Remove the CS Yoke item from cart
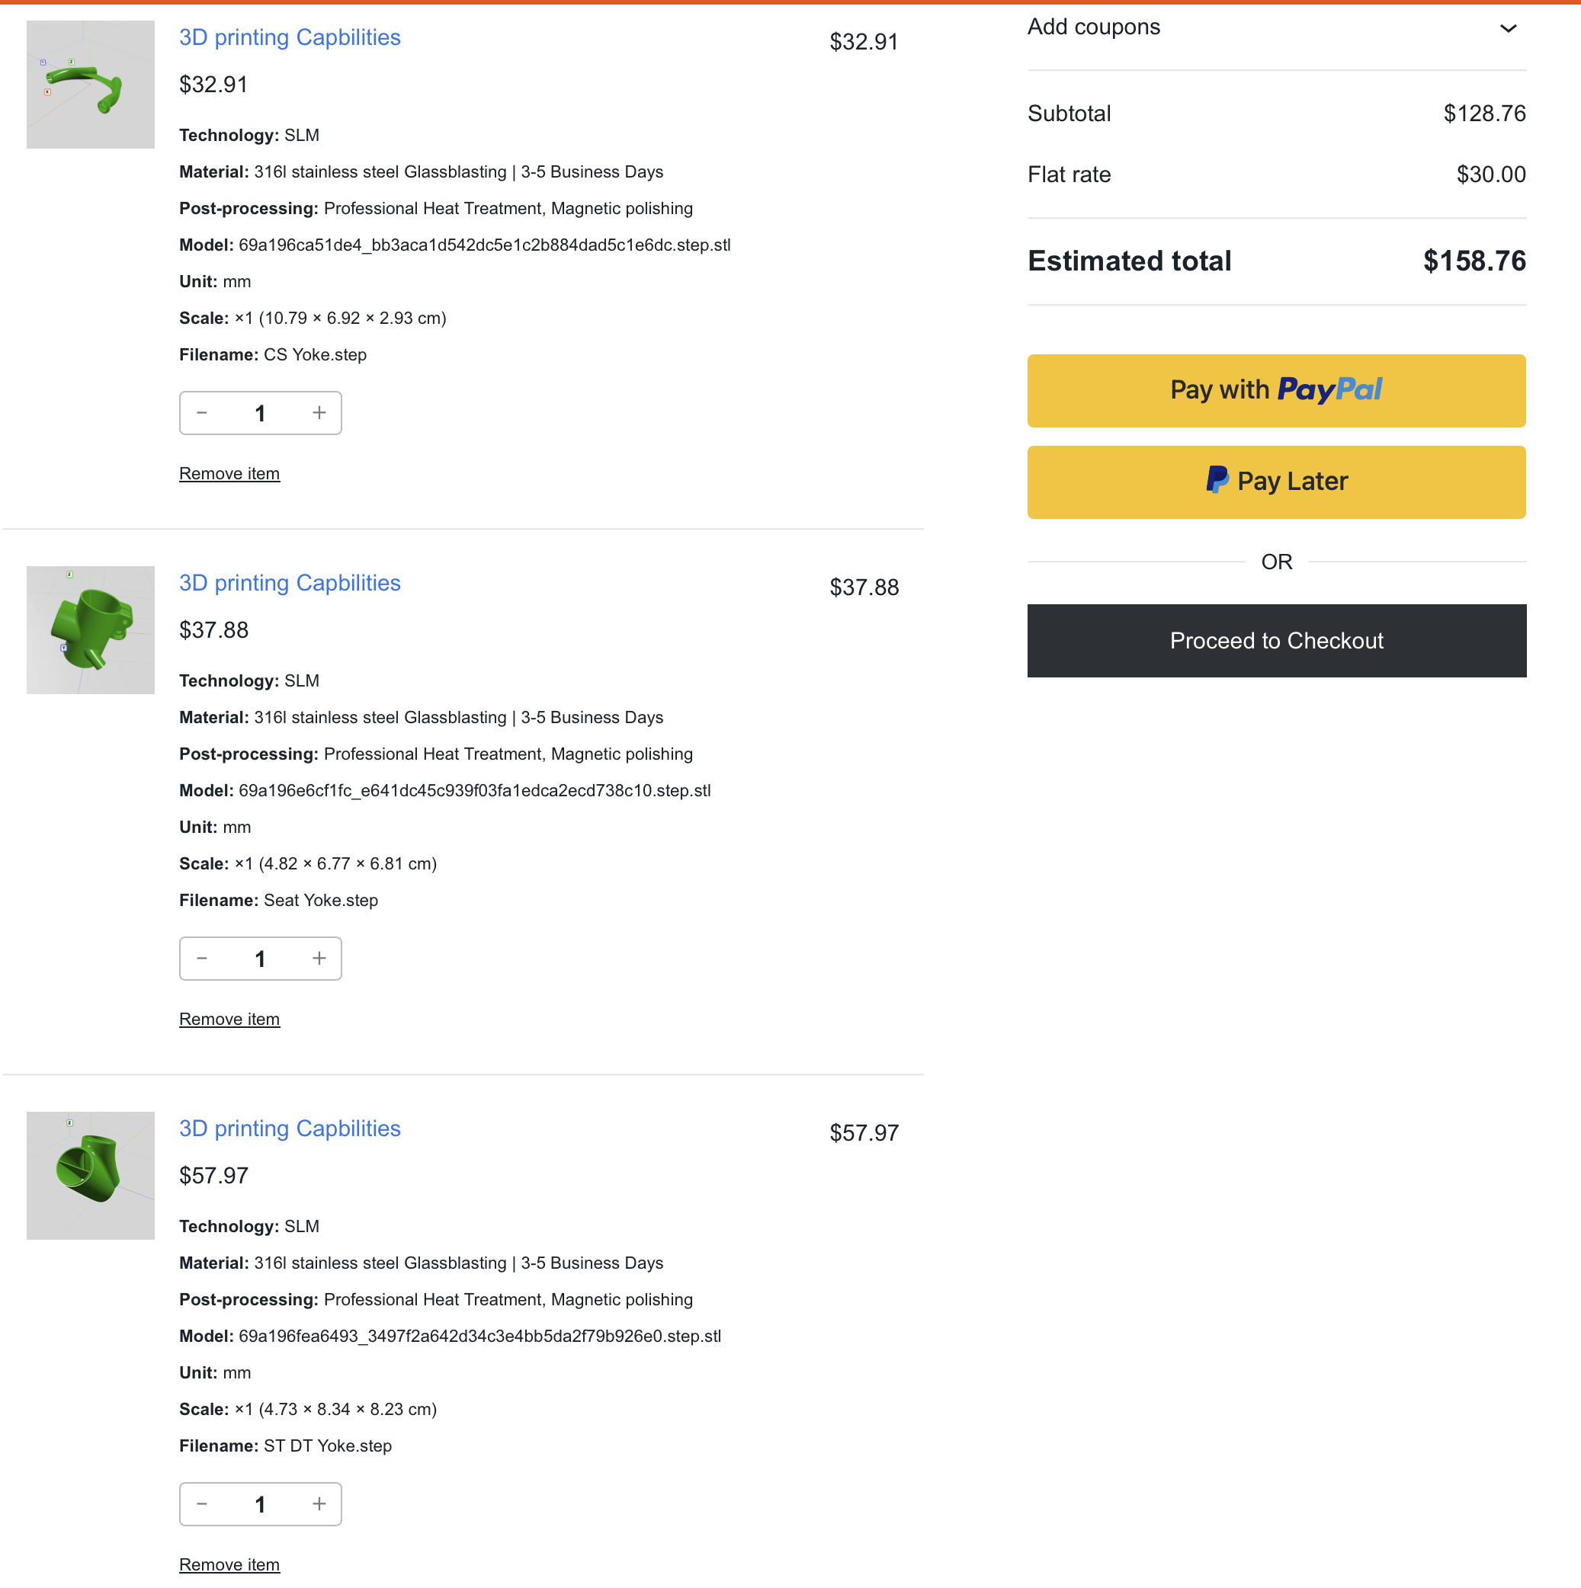 [x=229, y=473]
